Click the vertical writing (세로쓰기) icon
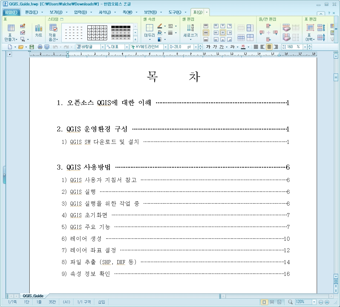 [190, 31]
